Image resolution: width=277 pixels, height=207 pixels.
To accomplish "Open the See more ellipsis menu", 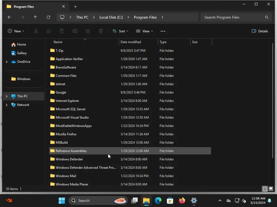I will [x=163, y=31].
